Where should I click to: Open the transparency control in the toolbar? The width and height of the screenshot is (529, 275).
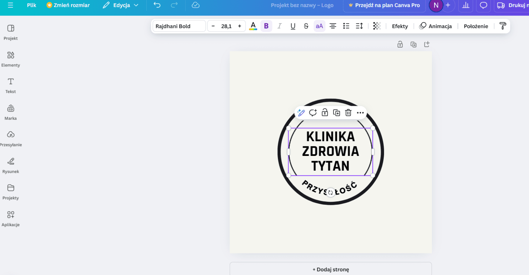pos(377,26)
